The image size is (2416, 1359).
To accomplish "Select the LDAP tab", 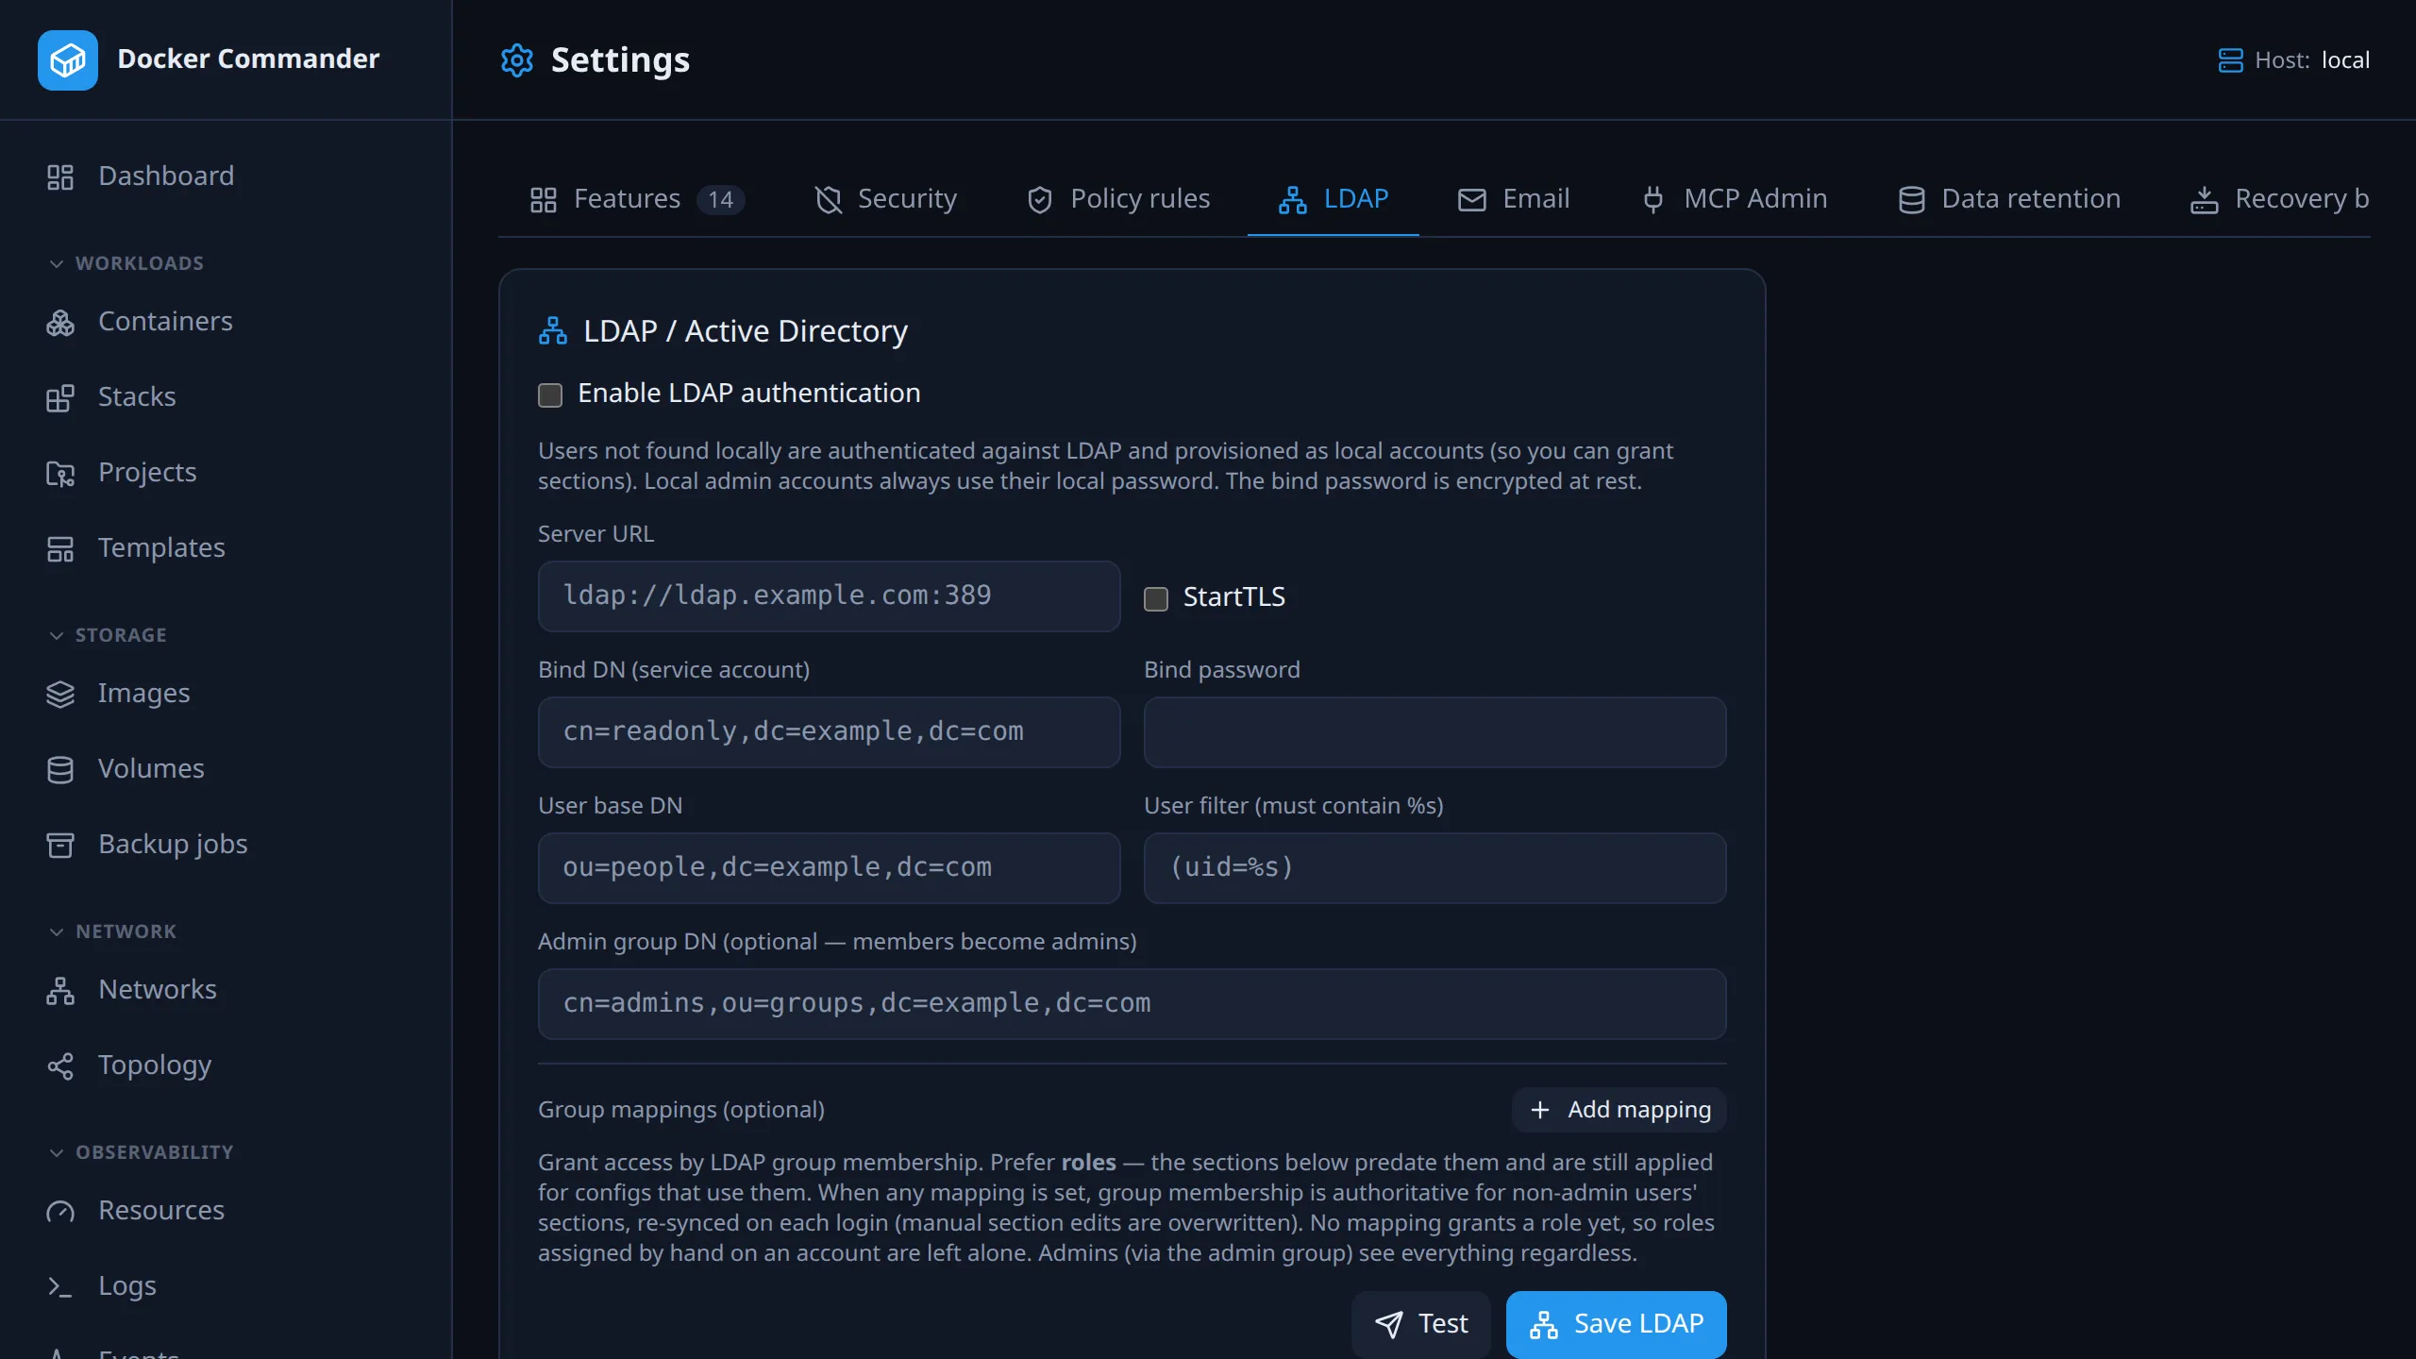I will pyautogui.click(x=1334, y=199).
